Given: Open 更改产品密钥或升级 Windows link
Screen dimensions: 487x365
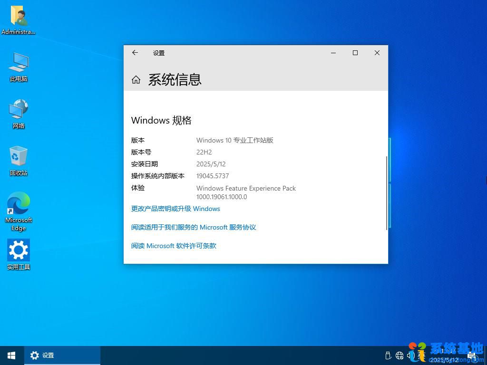Looking at the screenshot, I should [x=175, y=209].
